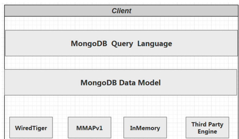Image resolution: width=239 pixels, height=139 pixels.
Task: Click the word "Model" in Data Model box
Action: (x=149, y=83)
